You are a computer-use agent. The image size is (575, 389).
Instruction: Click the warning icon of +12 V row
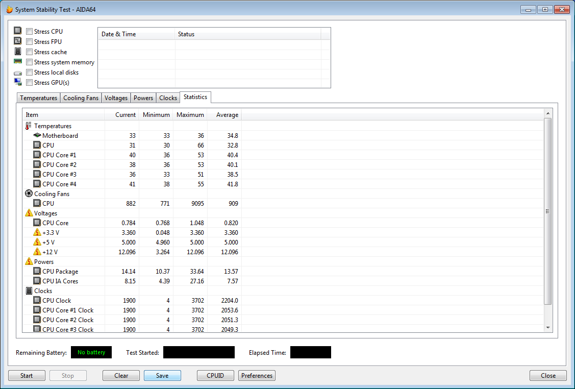[37, 252]
